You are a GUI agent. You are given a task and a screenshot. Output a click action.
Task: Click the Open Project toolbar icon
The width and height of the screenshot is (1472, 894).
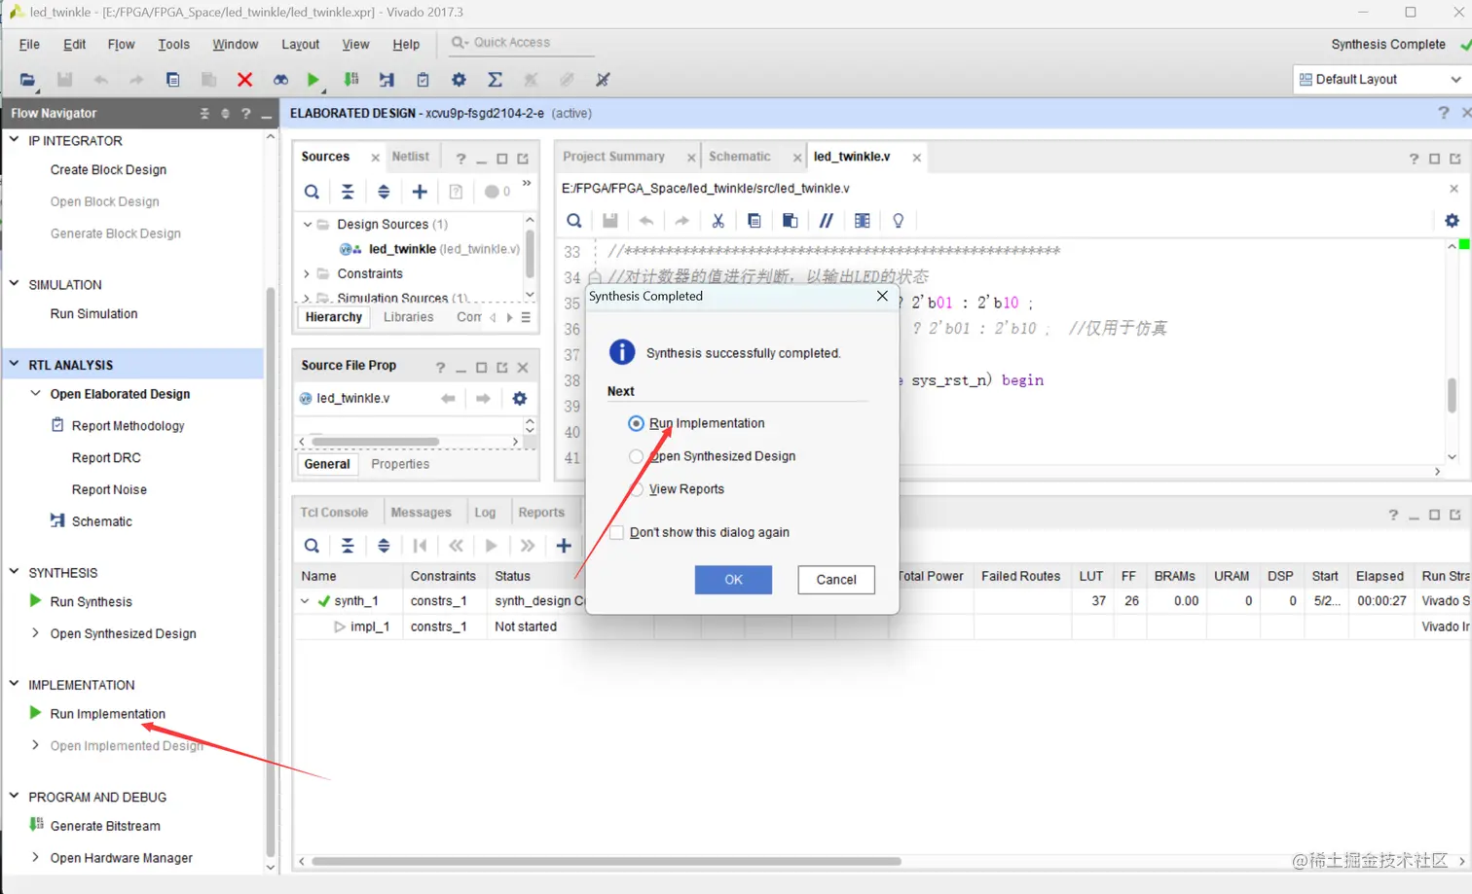tap(27, 80)
